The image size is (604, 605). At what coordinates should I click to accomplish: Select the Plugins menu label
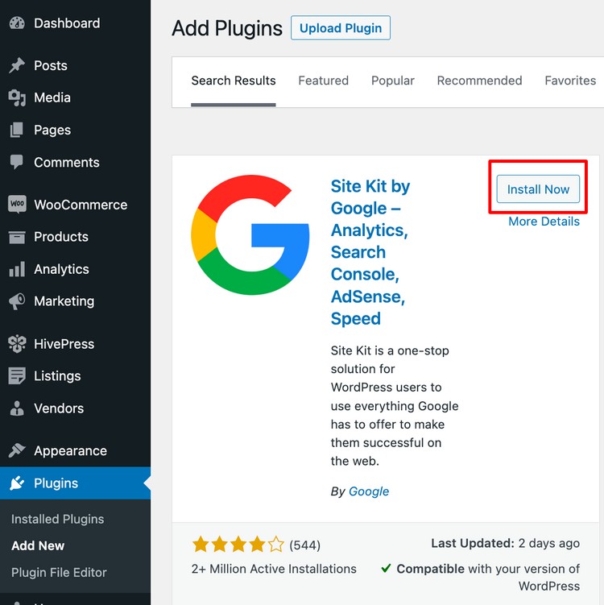coord(56,483)
